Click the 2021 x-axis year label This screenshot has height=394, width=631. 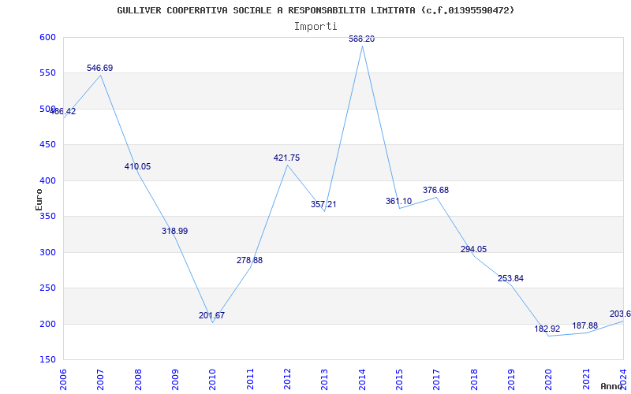tap(586, 379)
